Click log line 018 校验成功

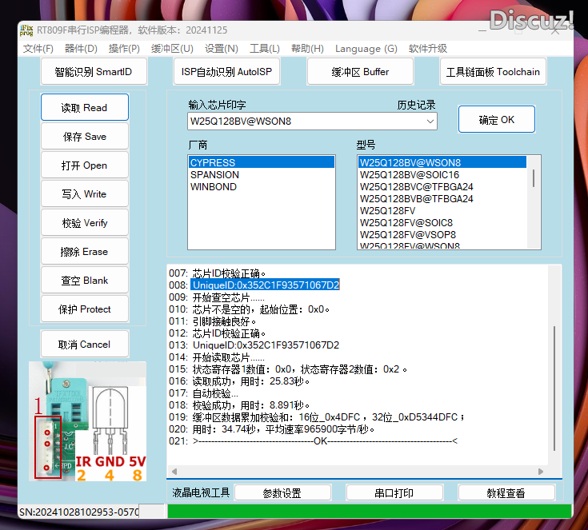(251, 405)
